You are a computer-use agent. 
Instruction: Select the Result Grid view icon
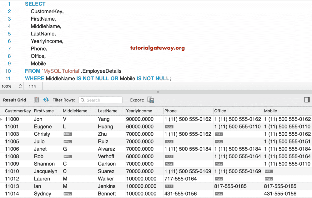[36, 100]
